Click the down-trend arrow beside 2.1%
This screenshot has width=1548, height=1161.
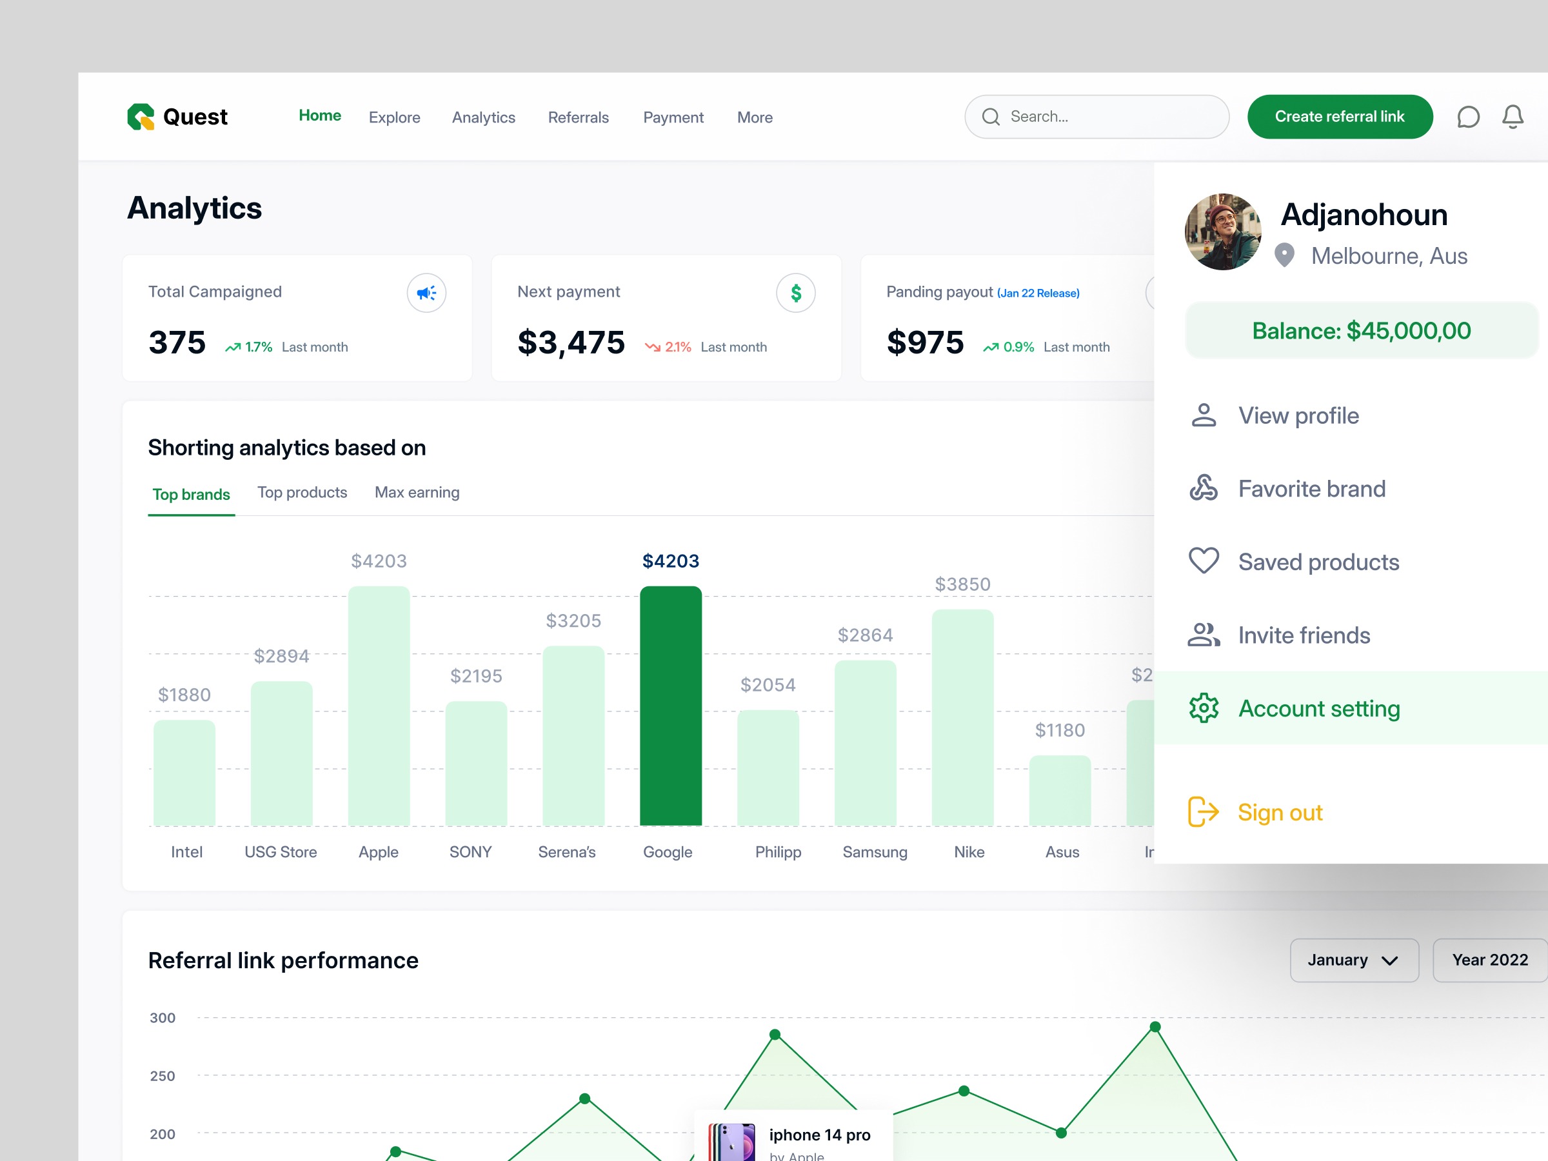tap(652, 347)
